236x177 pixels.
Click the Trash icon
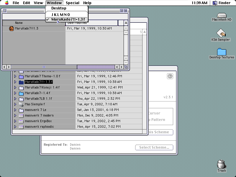(222, 164)
